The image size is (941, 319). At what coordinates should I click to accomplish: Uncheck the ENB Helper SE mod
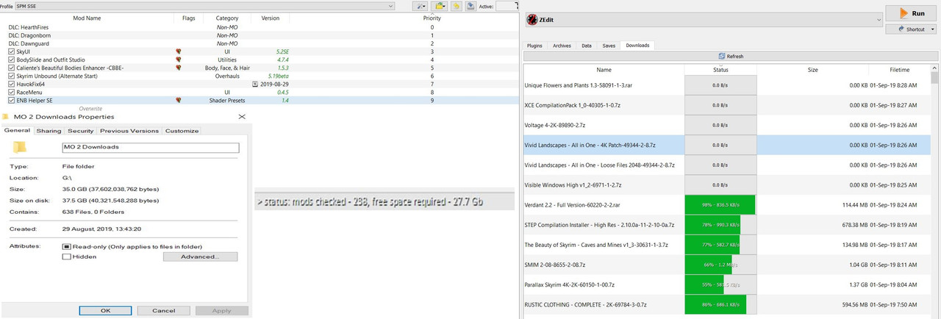(11, 100)
